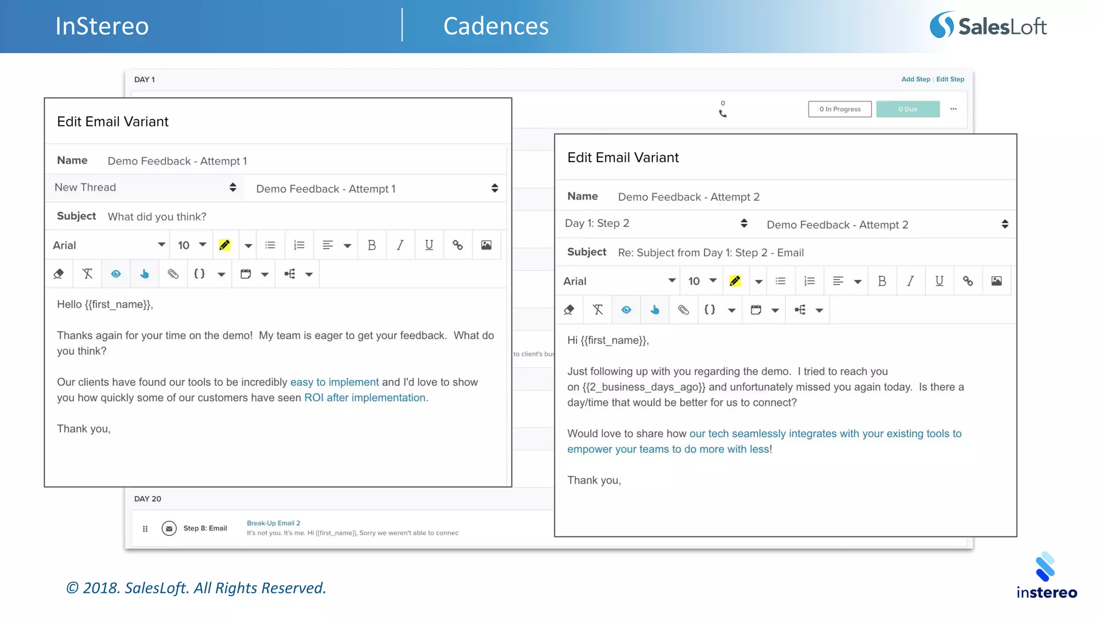Insert link icon in Attempt 2 editor

click(968, 281)
